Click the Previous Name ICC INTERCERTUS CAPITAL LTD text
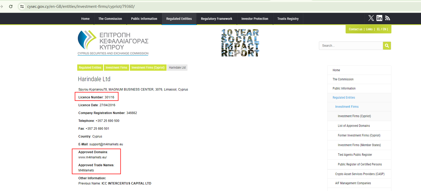 tap(115, 183)
